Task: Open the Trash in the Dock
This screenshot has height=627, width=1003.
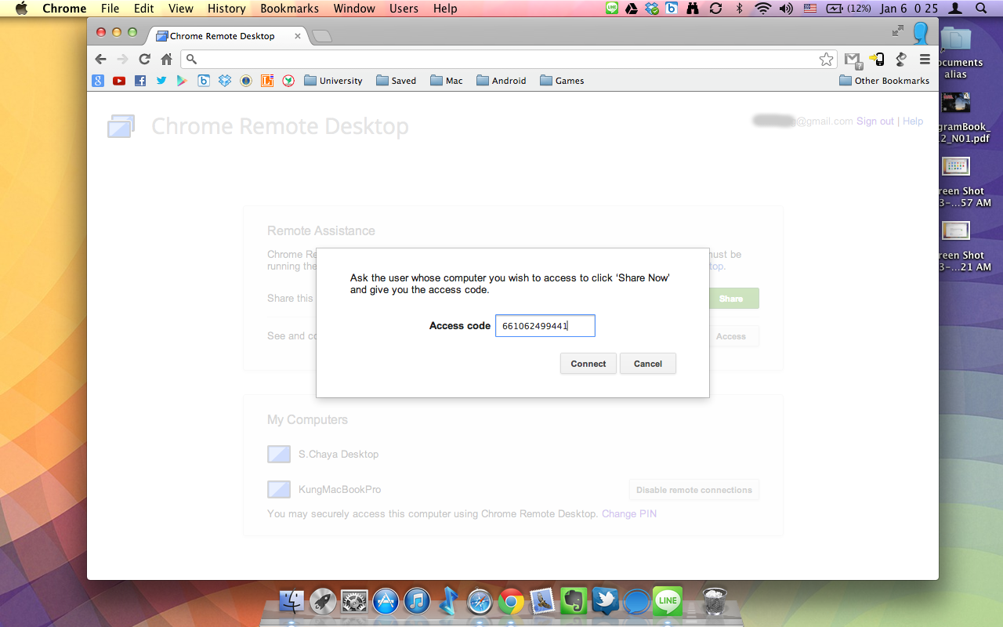Action: tap(714, 601)
